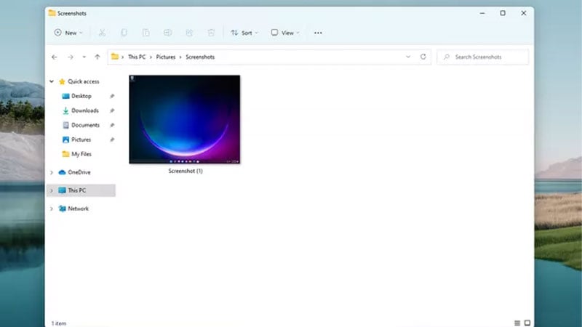Expand the address bar history dropdown
The image size is (582, 327).
click(408, 57)
